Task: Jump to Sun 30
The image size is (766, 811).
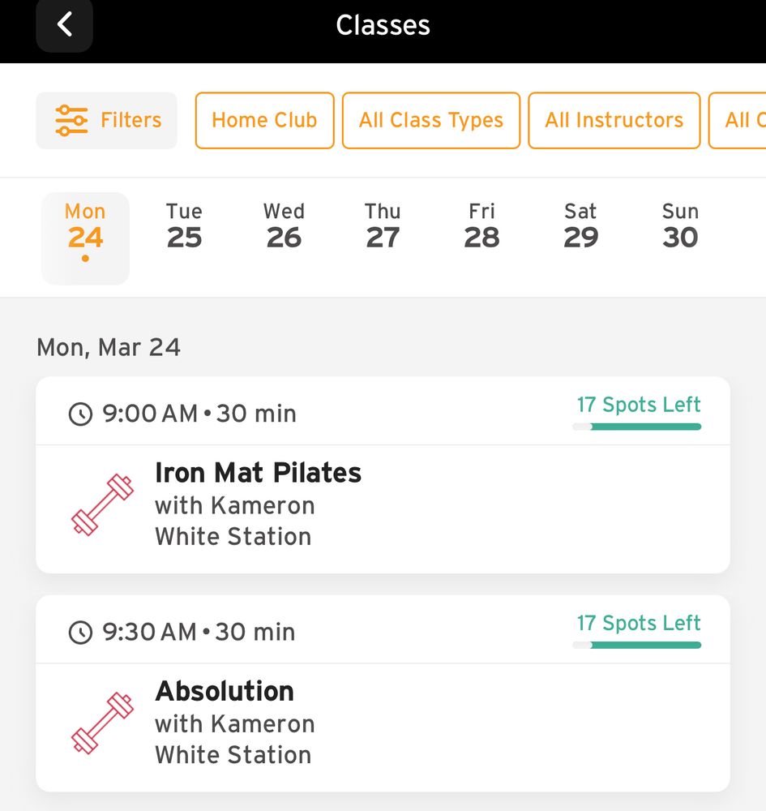Action: 680,226
